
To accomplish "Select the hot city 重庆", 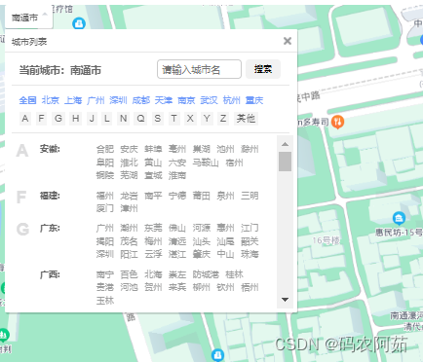I will pos(254,100).
